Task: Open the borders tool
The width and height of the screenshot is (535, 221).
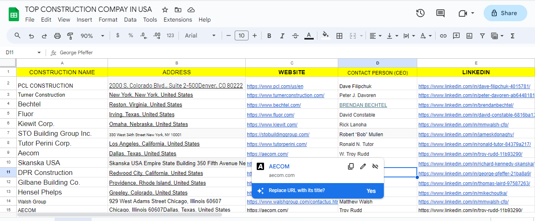Action: [339, 36]
